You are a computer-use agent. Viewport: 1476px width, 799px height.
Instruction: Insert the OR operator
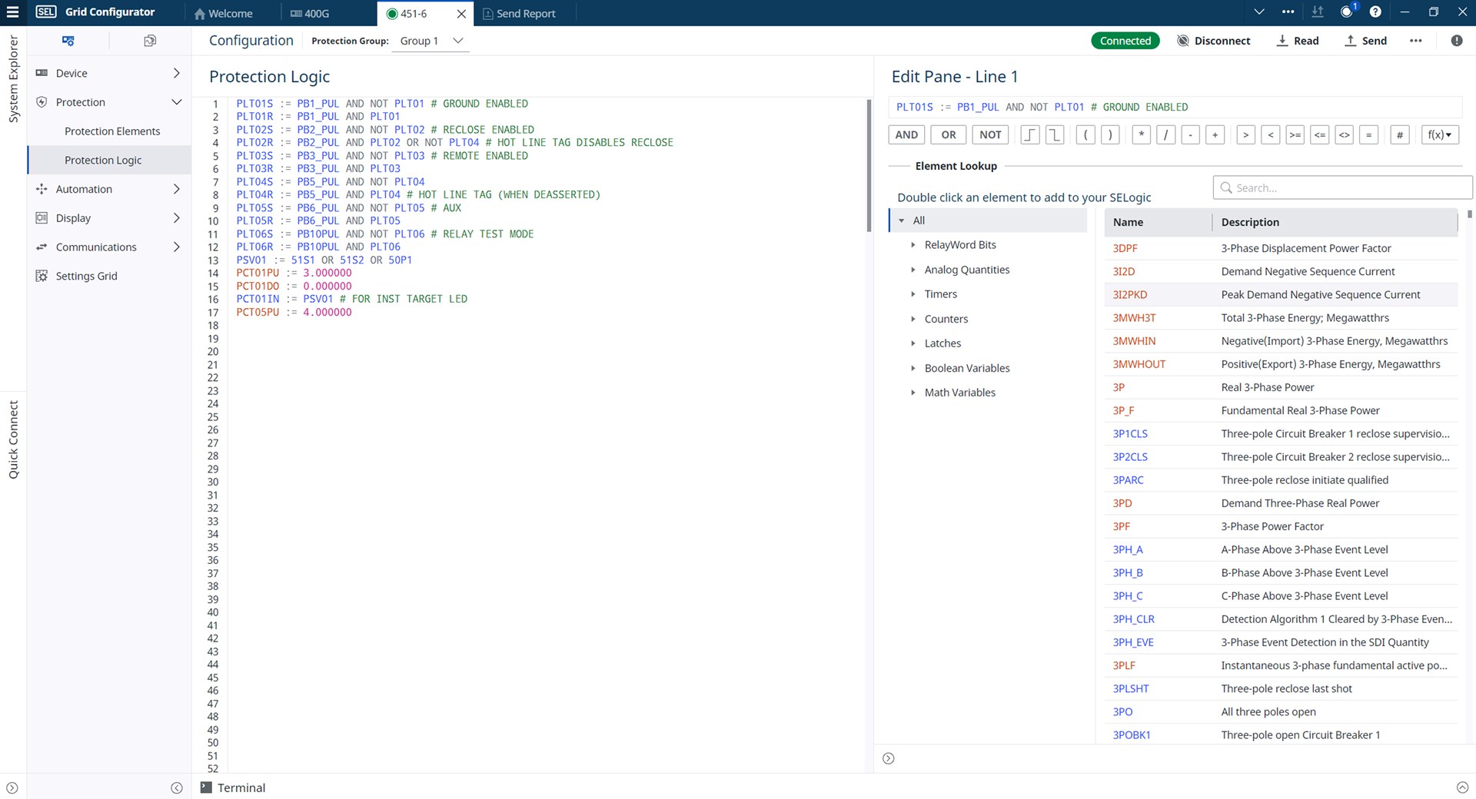(x=949, y=135)
